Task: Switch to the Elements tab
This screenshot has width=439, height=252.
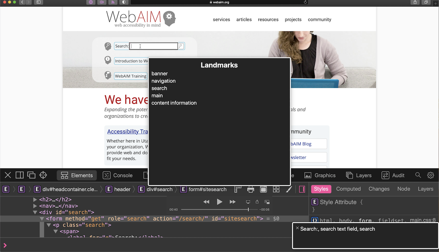Action: click(x=77, y=175)
